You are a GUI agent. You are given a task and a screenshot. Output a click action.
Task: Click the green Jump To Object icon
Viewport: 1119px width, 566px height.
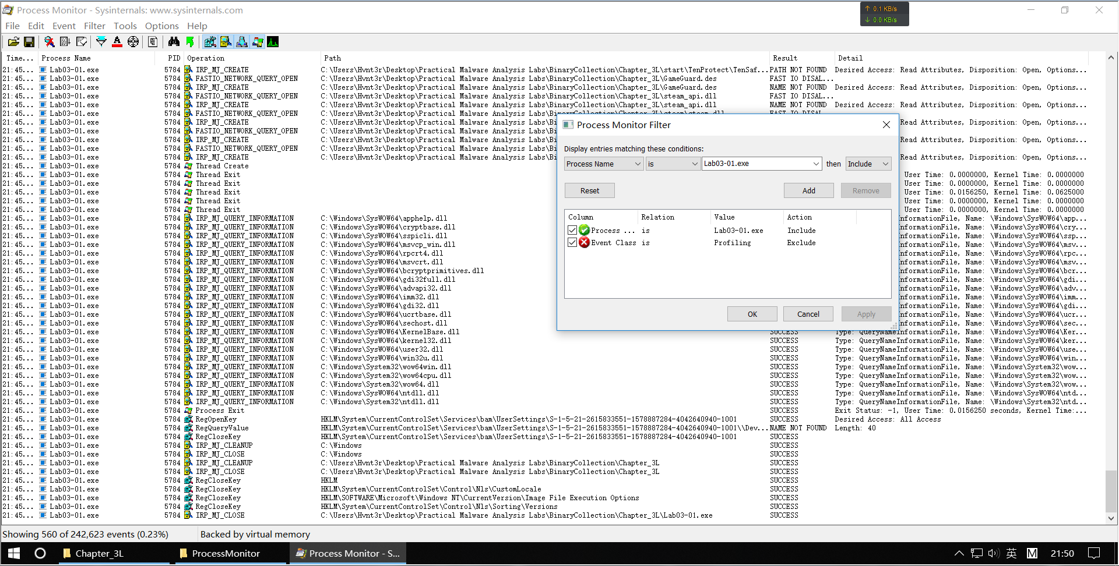(x=190, y=42)
